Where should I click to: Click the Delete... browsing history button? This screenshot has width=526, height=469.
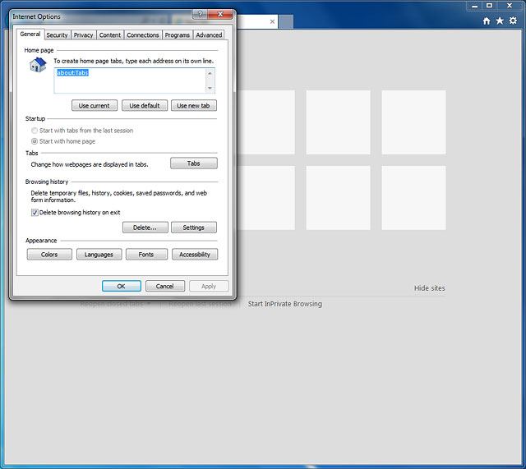click(x=145, y=228)
